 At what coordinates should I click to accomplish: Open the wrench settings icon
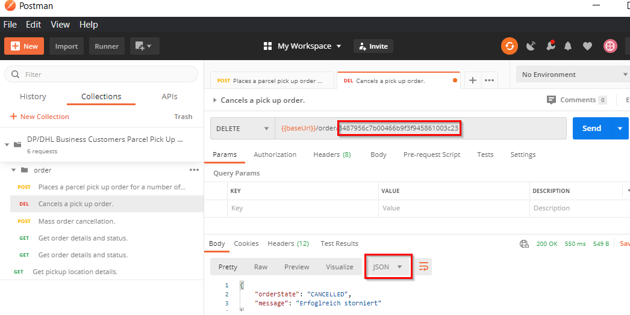[x=550, y=46]
